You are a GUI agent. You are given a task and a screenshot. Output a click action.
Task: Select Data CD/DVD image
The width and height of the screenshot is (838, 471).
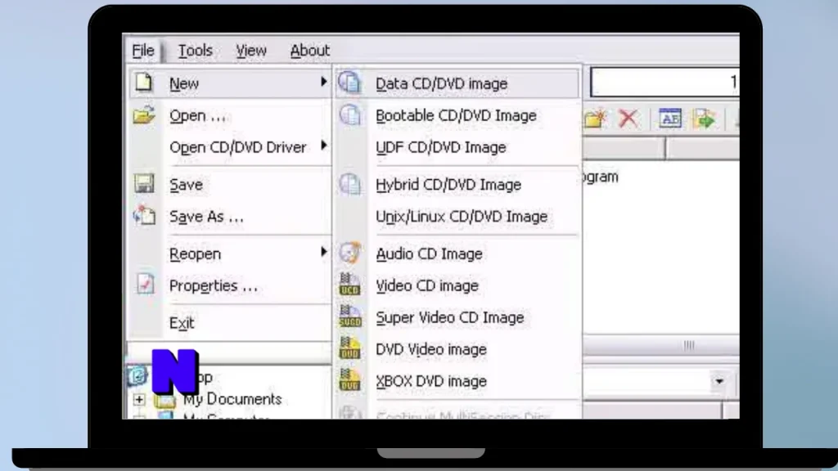pyautogui.click(x=457, y=83)
